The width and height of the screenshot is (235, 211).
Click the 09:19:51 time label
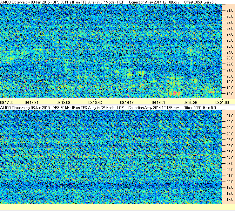158,103
